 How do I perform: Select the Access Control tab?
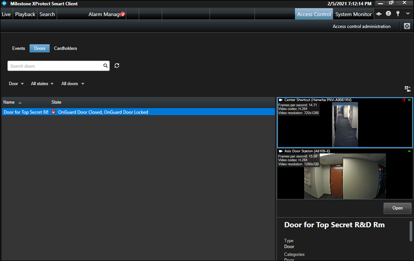click(x=314, y=14)
